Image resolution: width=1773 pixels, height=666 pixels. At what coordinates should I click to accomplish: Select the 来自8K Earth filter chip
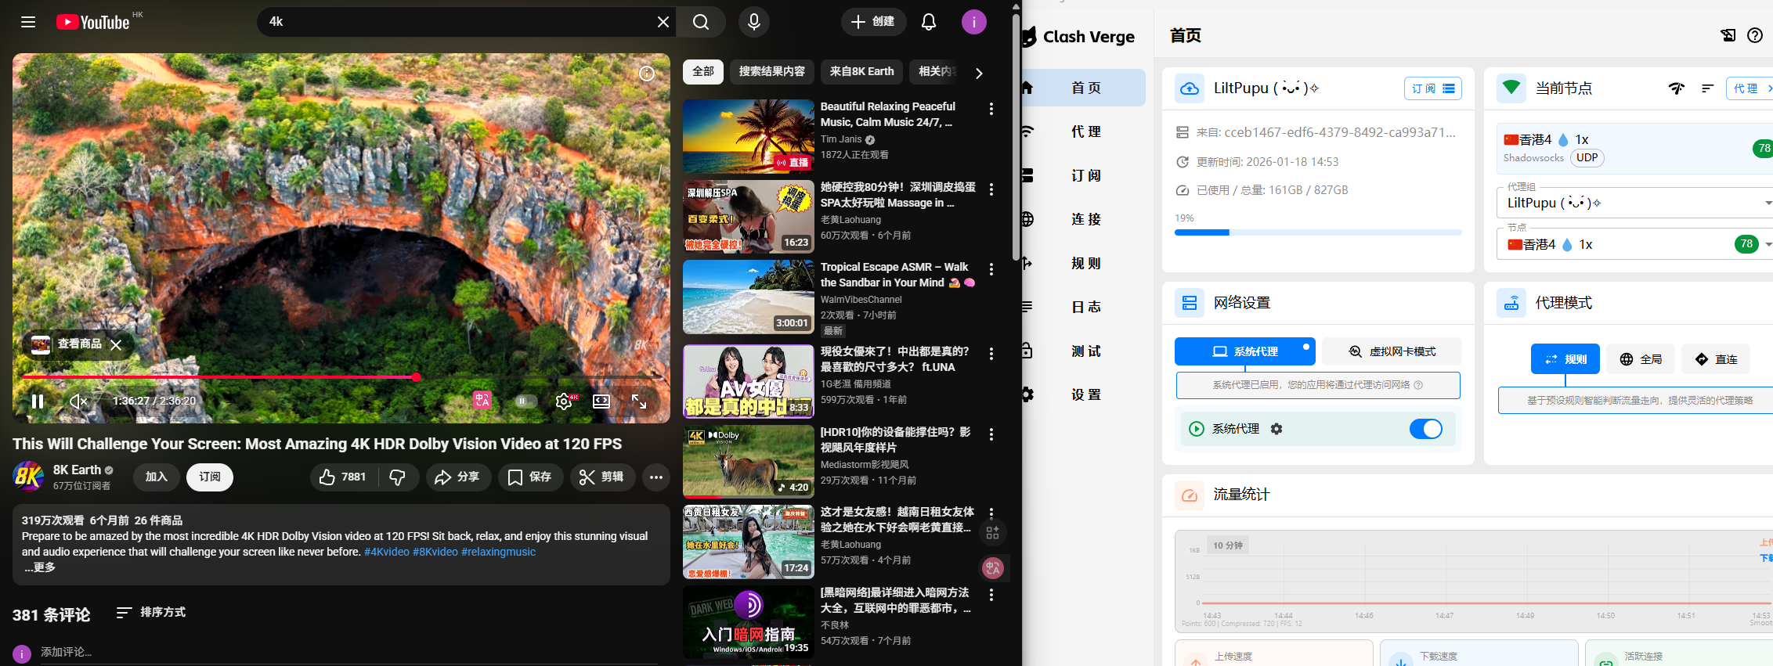(x=861, y=71)
